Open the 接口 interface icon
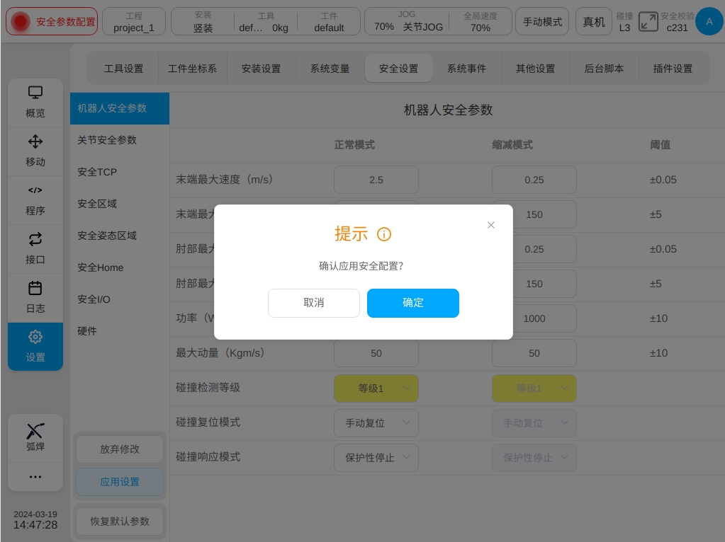Screen dimensions: 725x542 tap(35, 239)
